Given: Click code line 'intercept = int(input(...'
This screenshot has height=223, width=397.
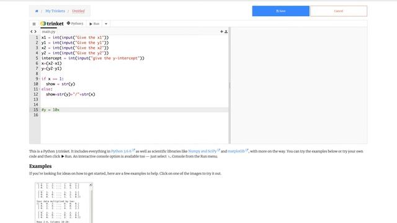Looking at the screenshot, I should tap(93, 58).
